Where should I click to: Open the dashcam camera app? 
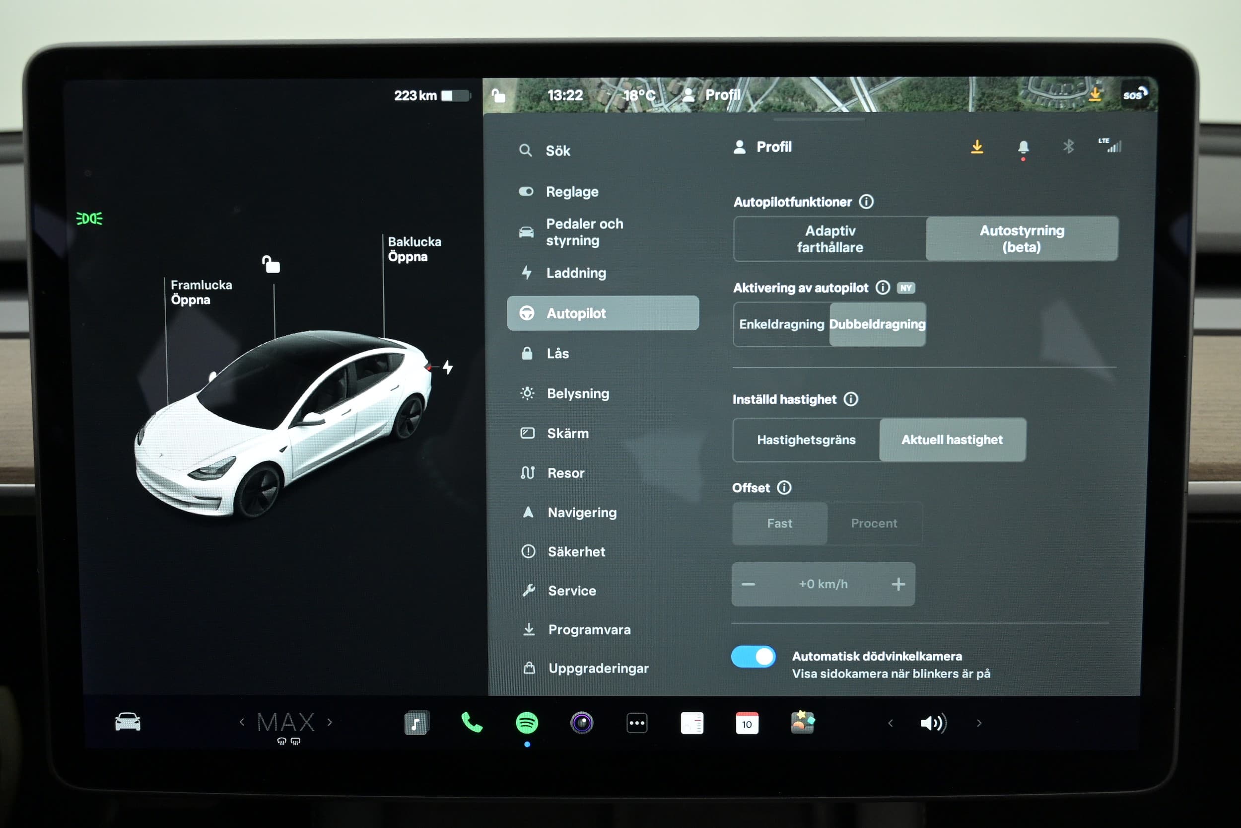coord(581,722)
